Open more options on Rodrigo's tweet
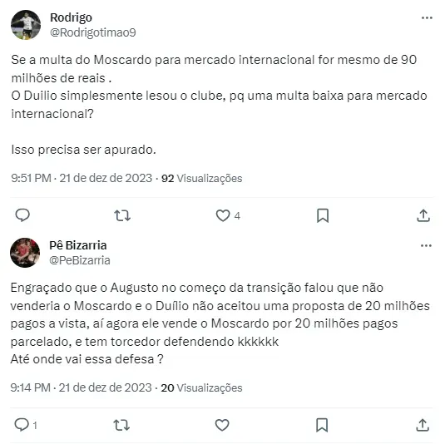Image resolution: width=445 pixels, height=444 pixels. pyautogui.click(x=427, y=17)
